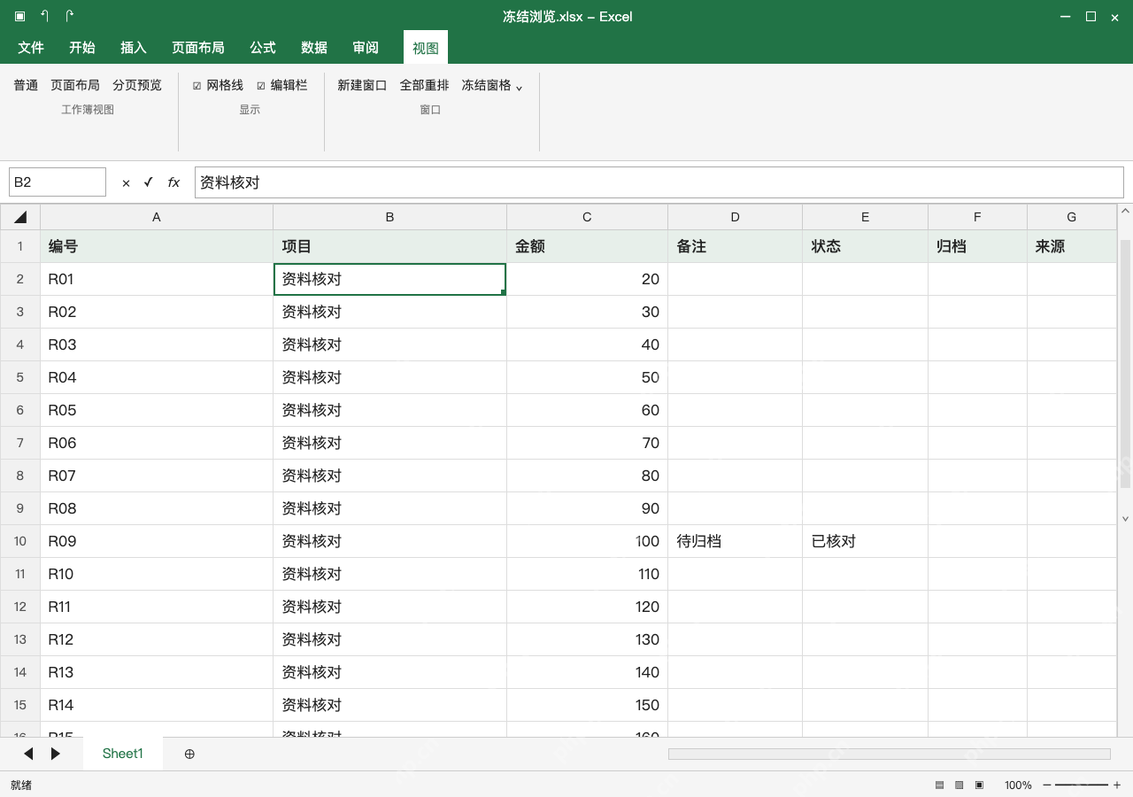Click the 100% zoom level
Image resolution: width=1133 pixels, height=797 pixels.
point(1018,785)
